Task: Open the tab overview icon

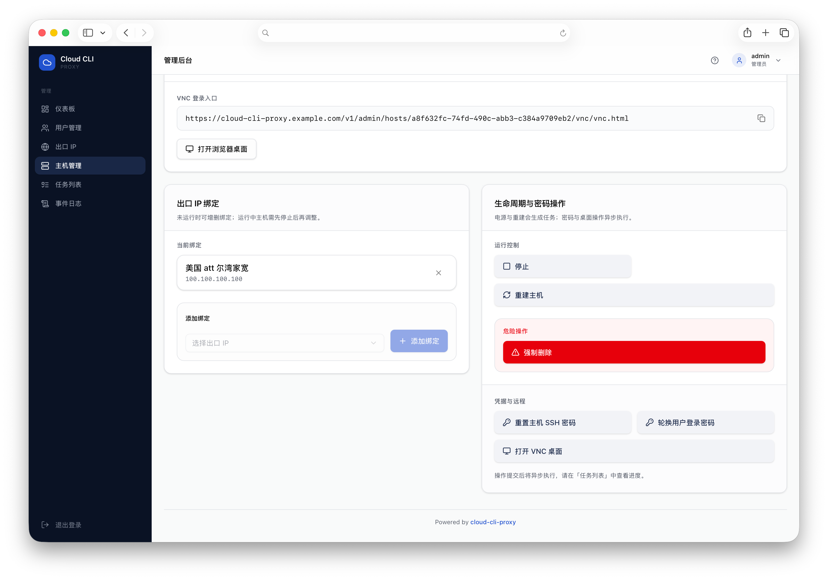Action: (x=784, y=33)
